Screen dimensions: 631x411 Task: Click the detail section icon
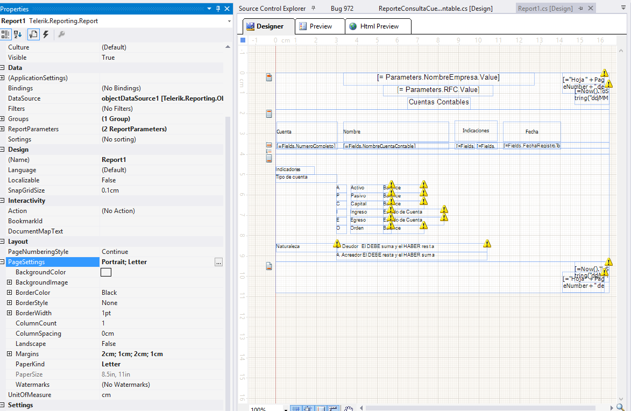coord(269,145)
